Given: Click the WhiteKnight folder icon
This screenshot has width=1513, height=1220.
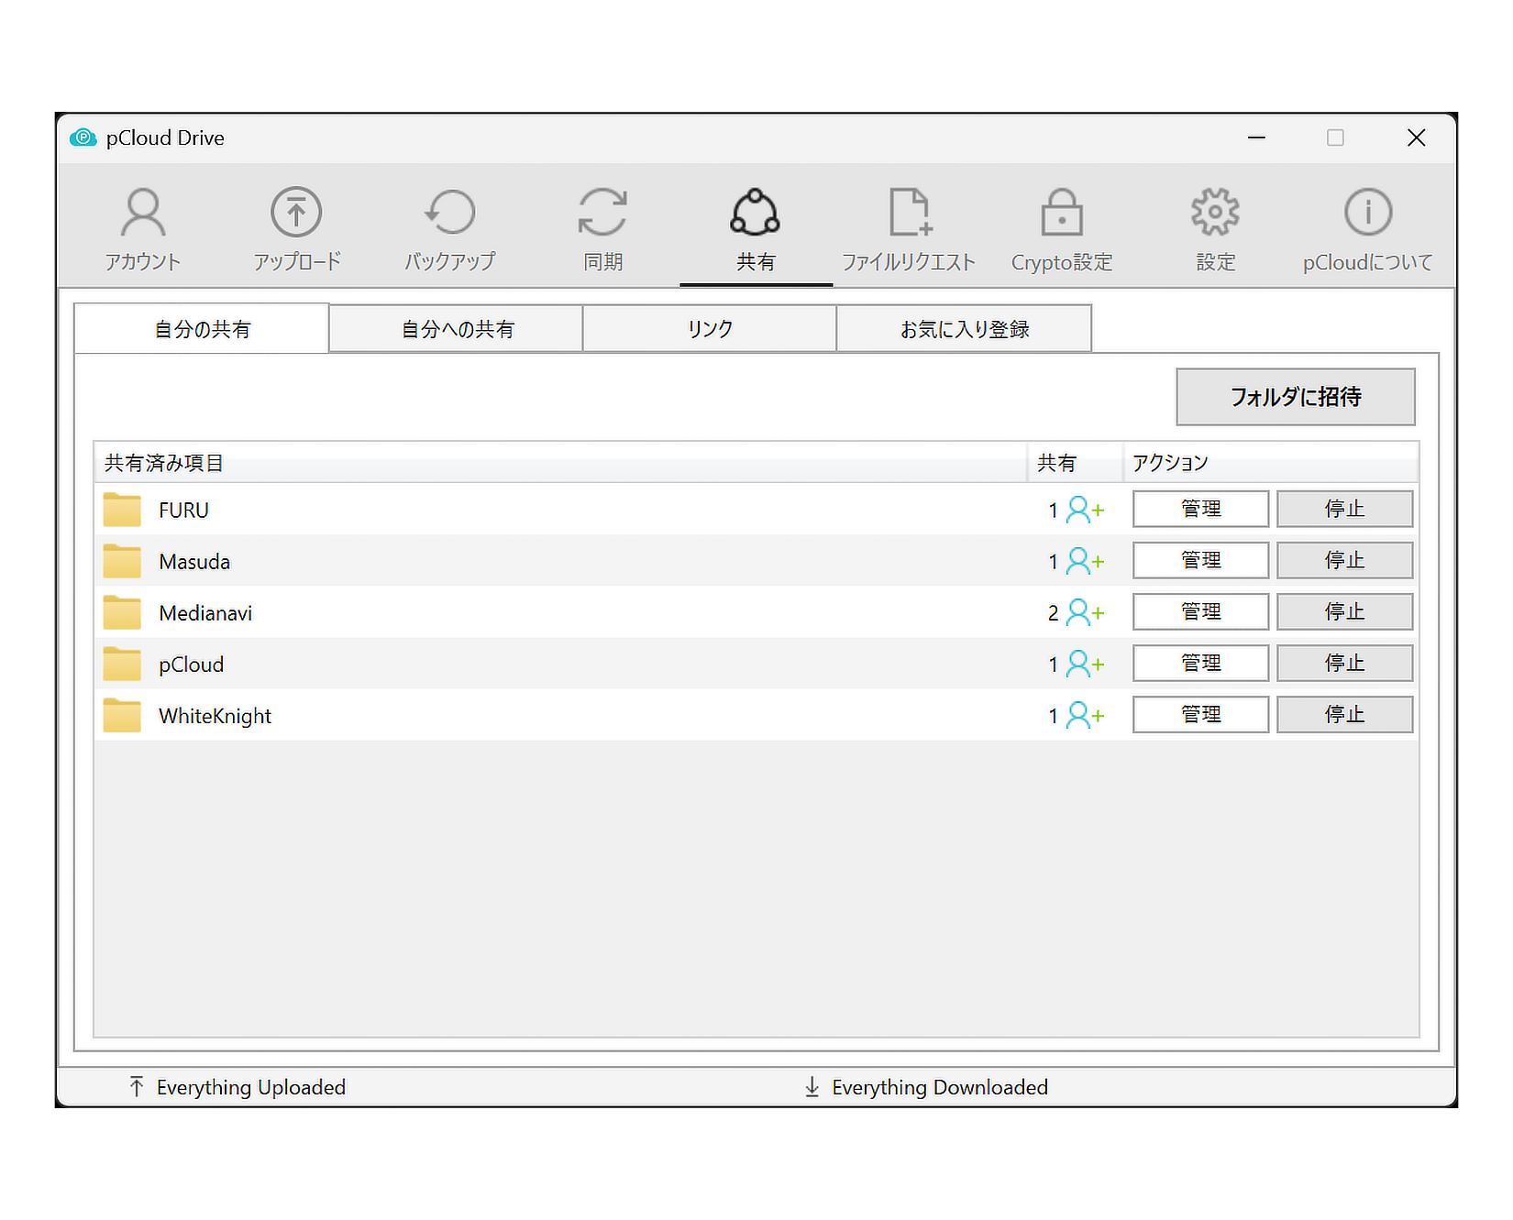Looking at the screenshot, I should tap(122, 715).
